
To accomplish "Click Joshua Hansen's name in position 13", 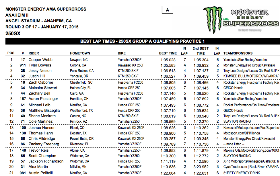I will click(41, 128).
